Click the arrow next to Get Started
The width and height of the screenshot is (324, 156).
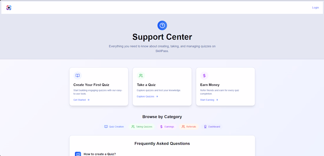tap(88, 100)
